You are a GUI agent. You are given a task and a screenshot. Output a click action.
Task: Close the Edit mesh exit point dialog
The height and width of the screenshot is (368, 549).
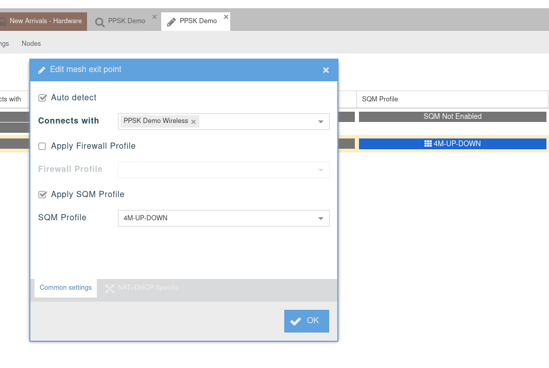326,70
